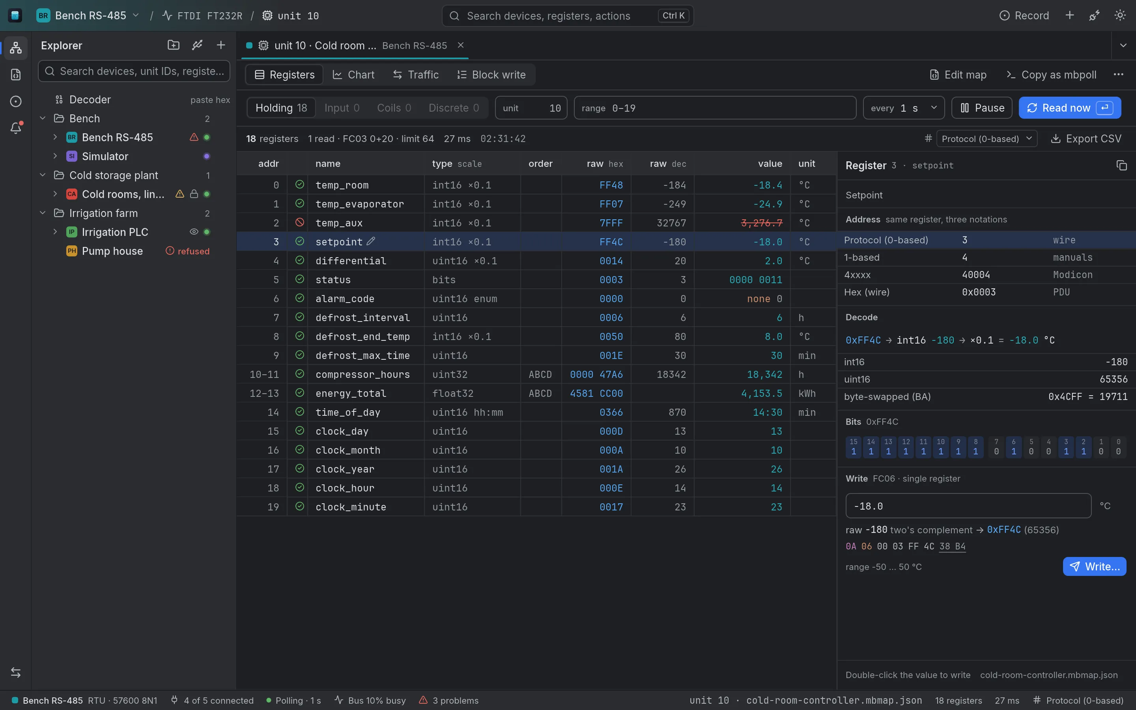Open the Bench RS-485 workspace dropdown
1136x710 pixels.
coord(88,15)
